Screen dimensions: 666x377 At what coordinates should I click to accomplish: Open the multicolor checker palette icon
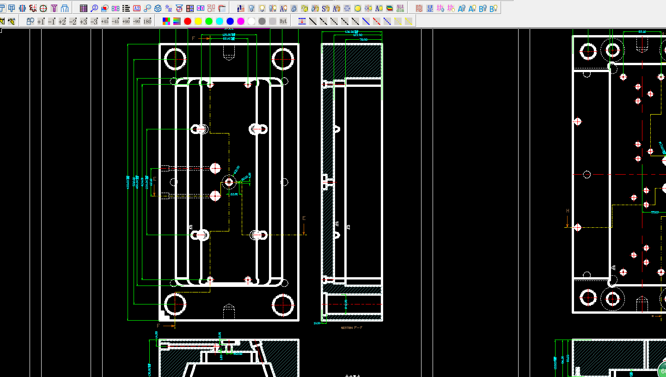click(166, 21)
